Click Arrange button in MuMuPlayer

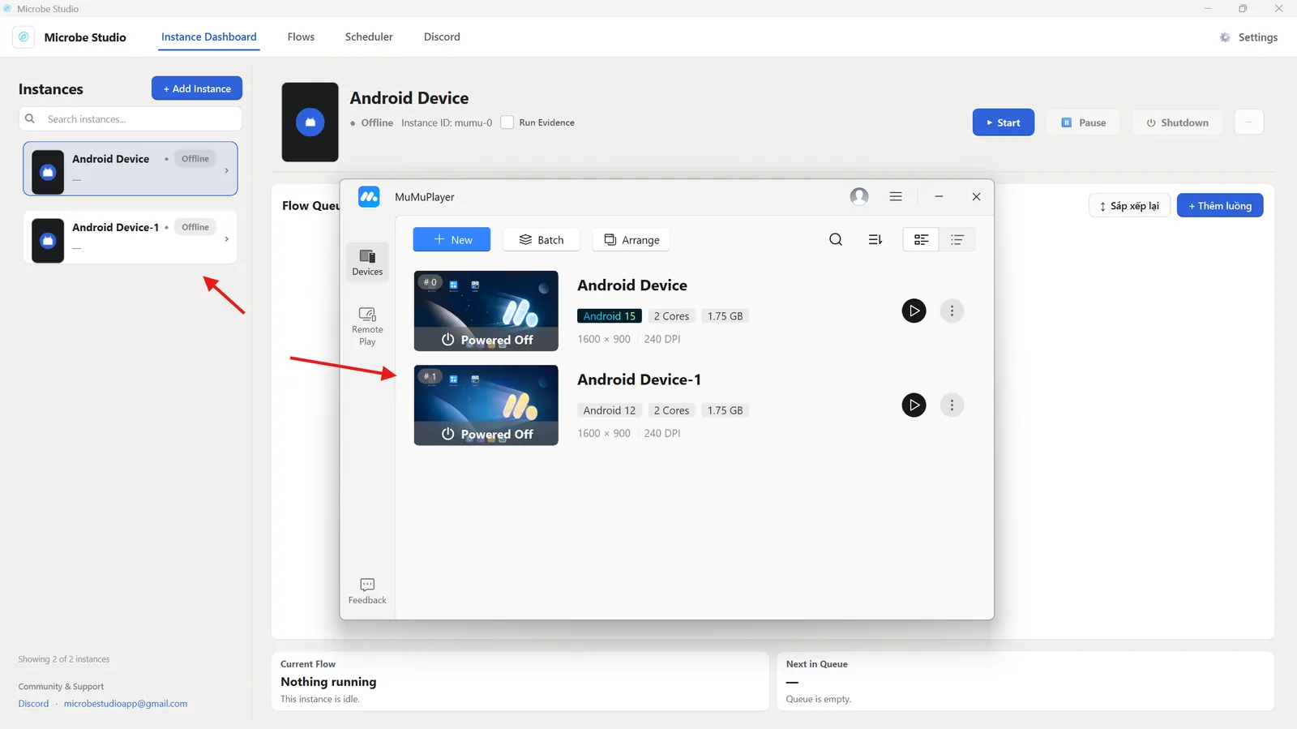[x=631, y=239]
